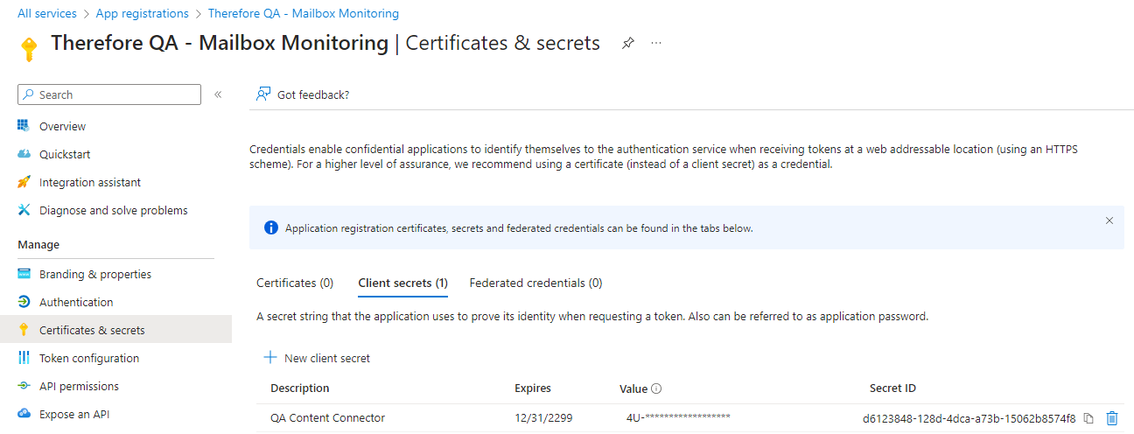
Task: Click the Secret ID column header
Action: click(892, 388)
